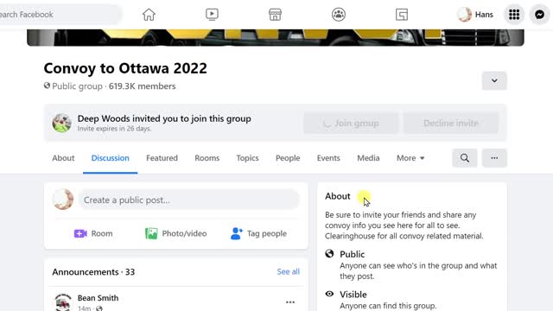Create a Room from composer
The height and width of the screenshot is (311, 553).
pyautogui.click(x=93, y=233)
